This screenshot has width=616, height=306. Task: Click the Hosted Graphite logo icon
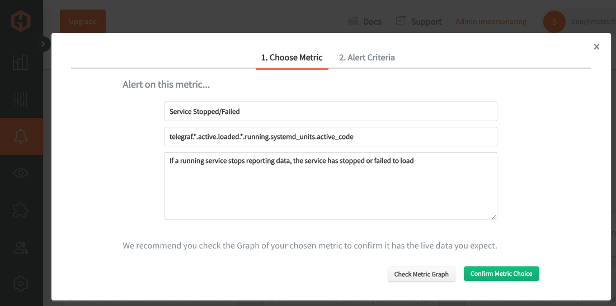21,22
